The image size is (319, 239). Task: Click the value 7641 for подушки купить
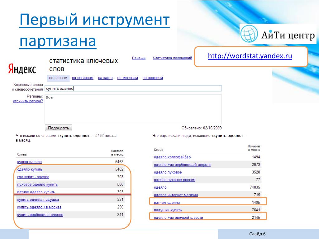pos(256,210)
